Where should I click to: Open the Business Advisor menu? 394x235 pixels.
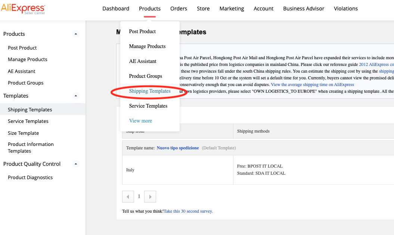[x=304, y=9]
